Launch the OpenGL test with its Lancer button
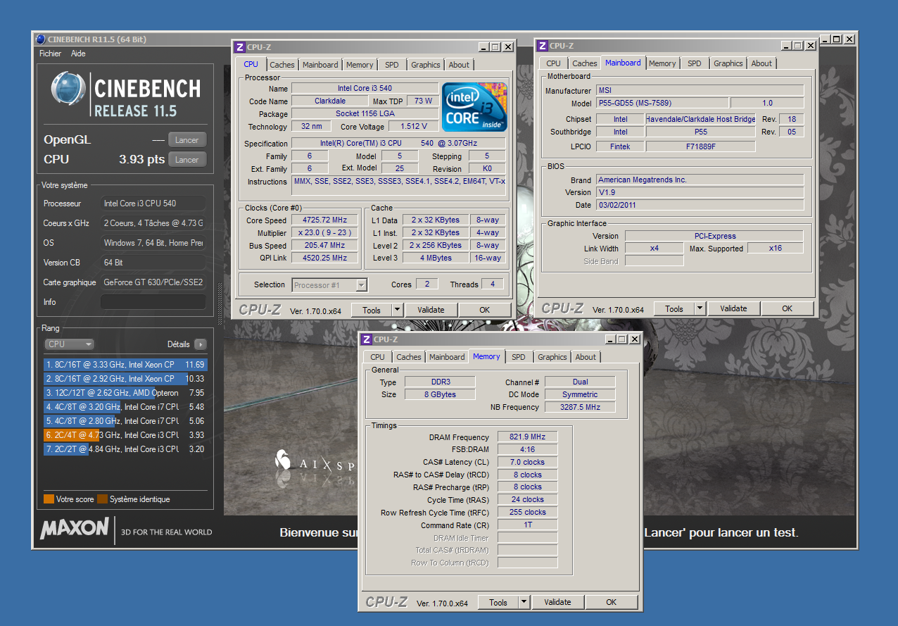 point(187,140)
